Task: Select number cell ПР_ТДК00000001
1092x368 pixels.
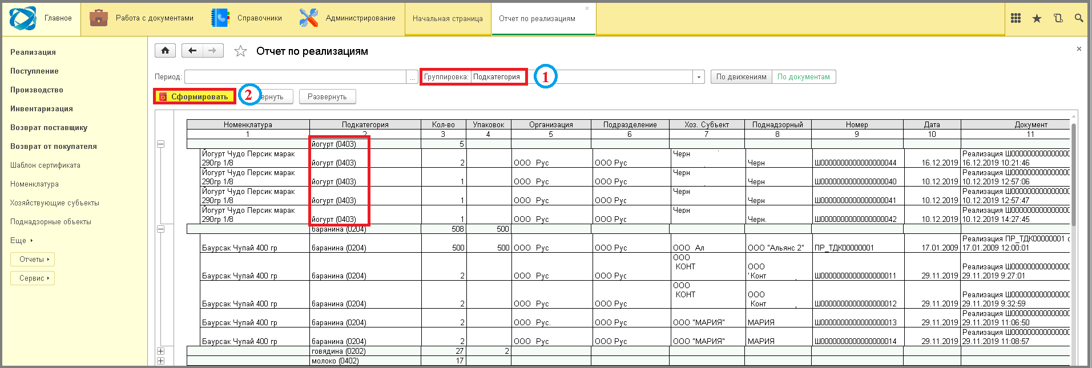Action: pos(857,243)
